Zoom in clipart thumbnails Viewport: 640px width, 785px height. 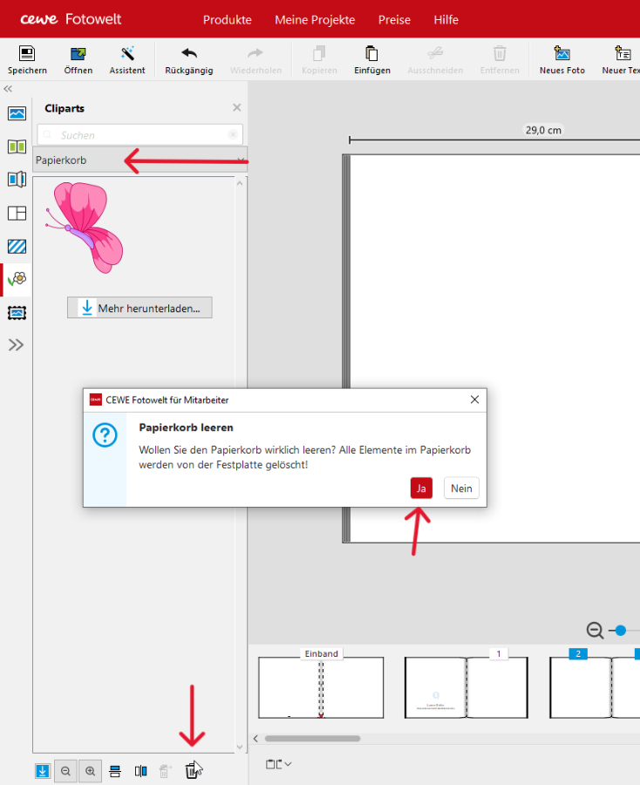coord(90,771)
